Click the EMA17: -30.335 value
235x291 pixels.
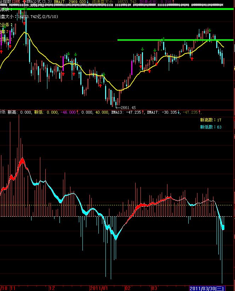tap(162, 112)
